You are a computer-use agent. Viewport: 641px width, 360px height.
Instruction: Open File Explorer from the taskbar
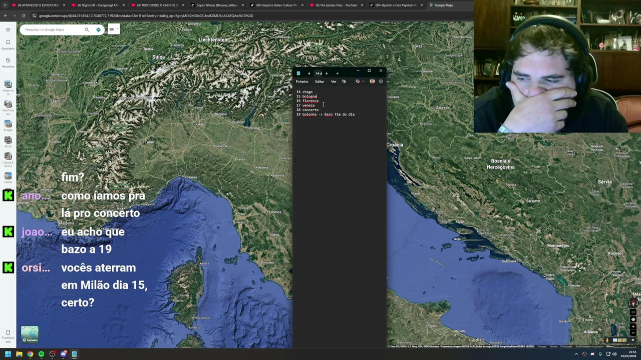tap(19, 354)
